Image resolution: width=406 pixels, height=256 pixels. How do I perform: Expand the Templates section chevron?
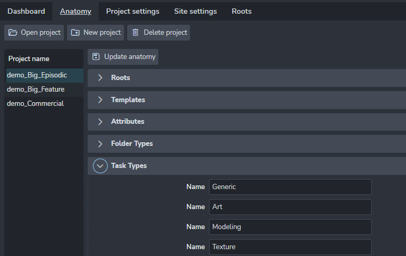[100, 100]
